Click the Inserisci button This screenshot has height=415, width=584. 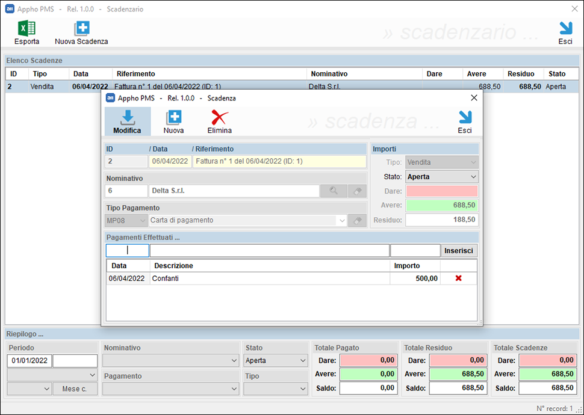click(x=459, y=251)
